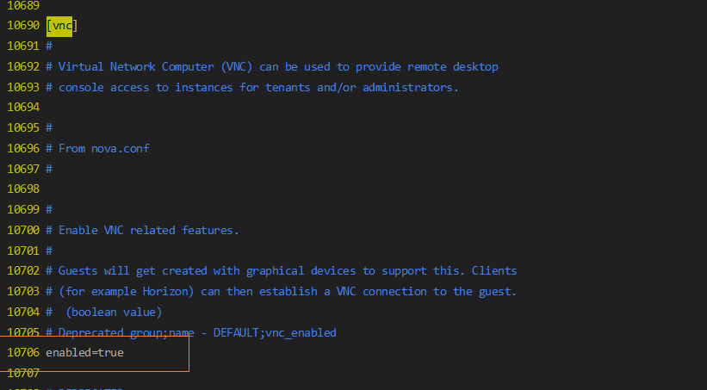This screenshot has width=707, height=390.
Task: Click the highlighted [vnc] section header
Action: [61, 26]
